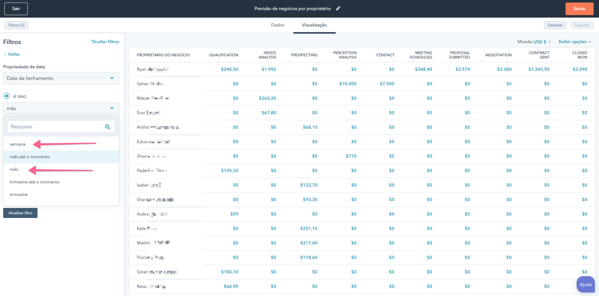Image resolution: width=599 pixels, height=296 pixels.
Task: Open the Ajuda help bubble
Action: 585,284
